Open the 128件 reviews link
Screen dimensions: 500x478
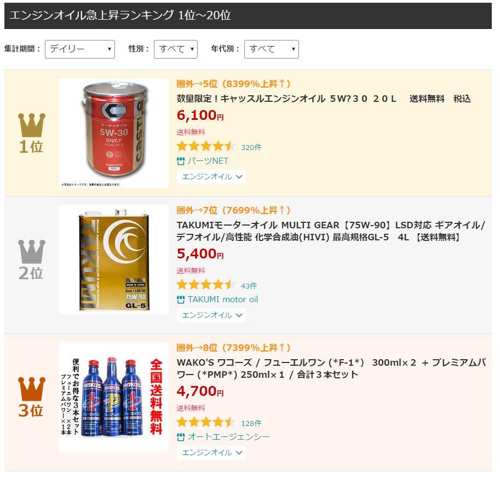251,423
